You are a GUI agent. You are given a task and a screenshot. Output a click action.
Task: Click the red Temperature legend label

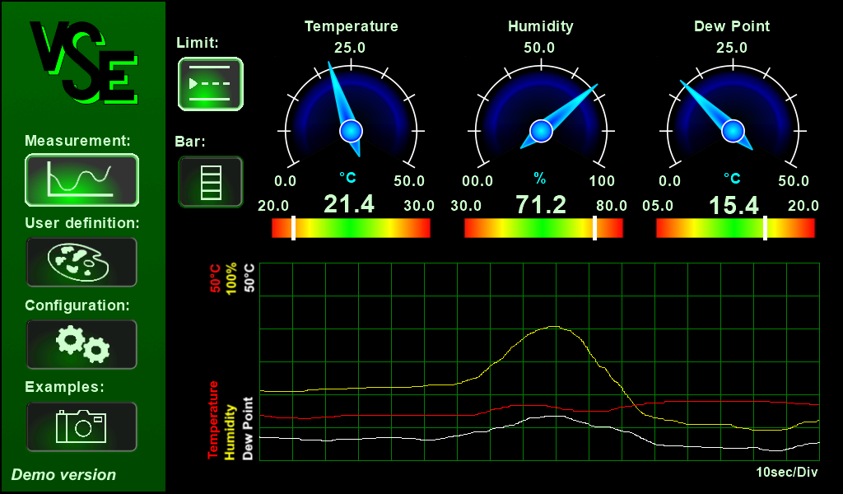coord(214,419)
